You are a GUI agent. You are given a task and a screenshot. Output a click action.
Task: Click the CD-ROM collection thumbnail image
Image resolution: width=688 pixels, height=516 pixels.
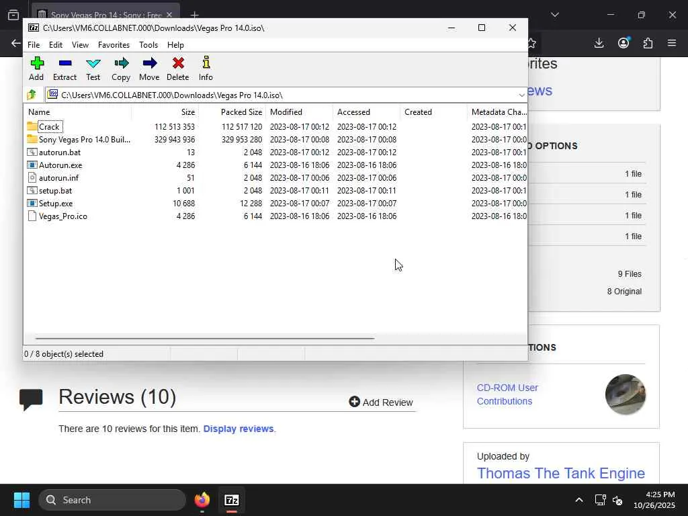click(x=626, y=394)
